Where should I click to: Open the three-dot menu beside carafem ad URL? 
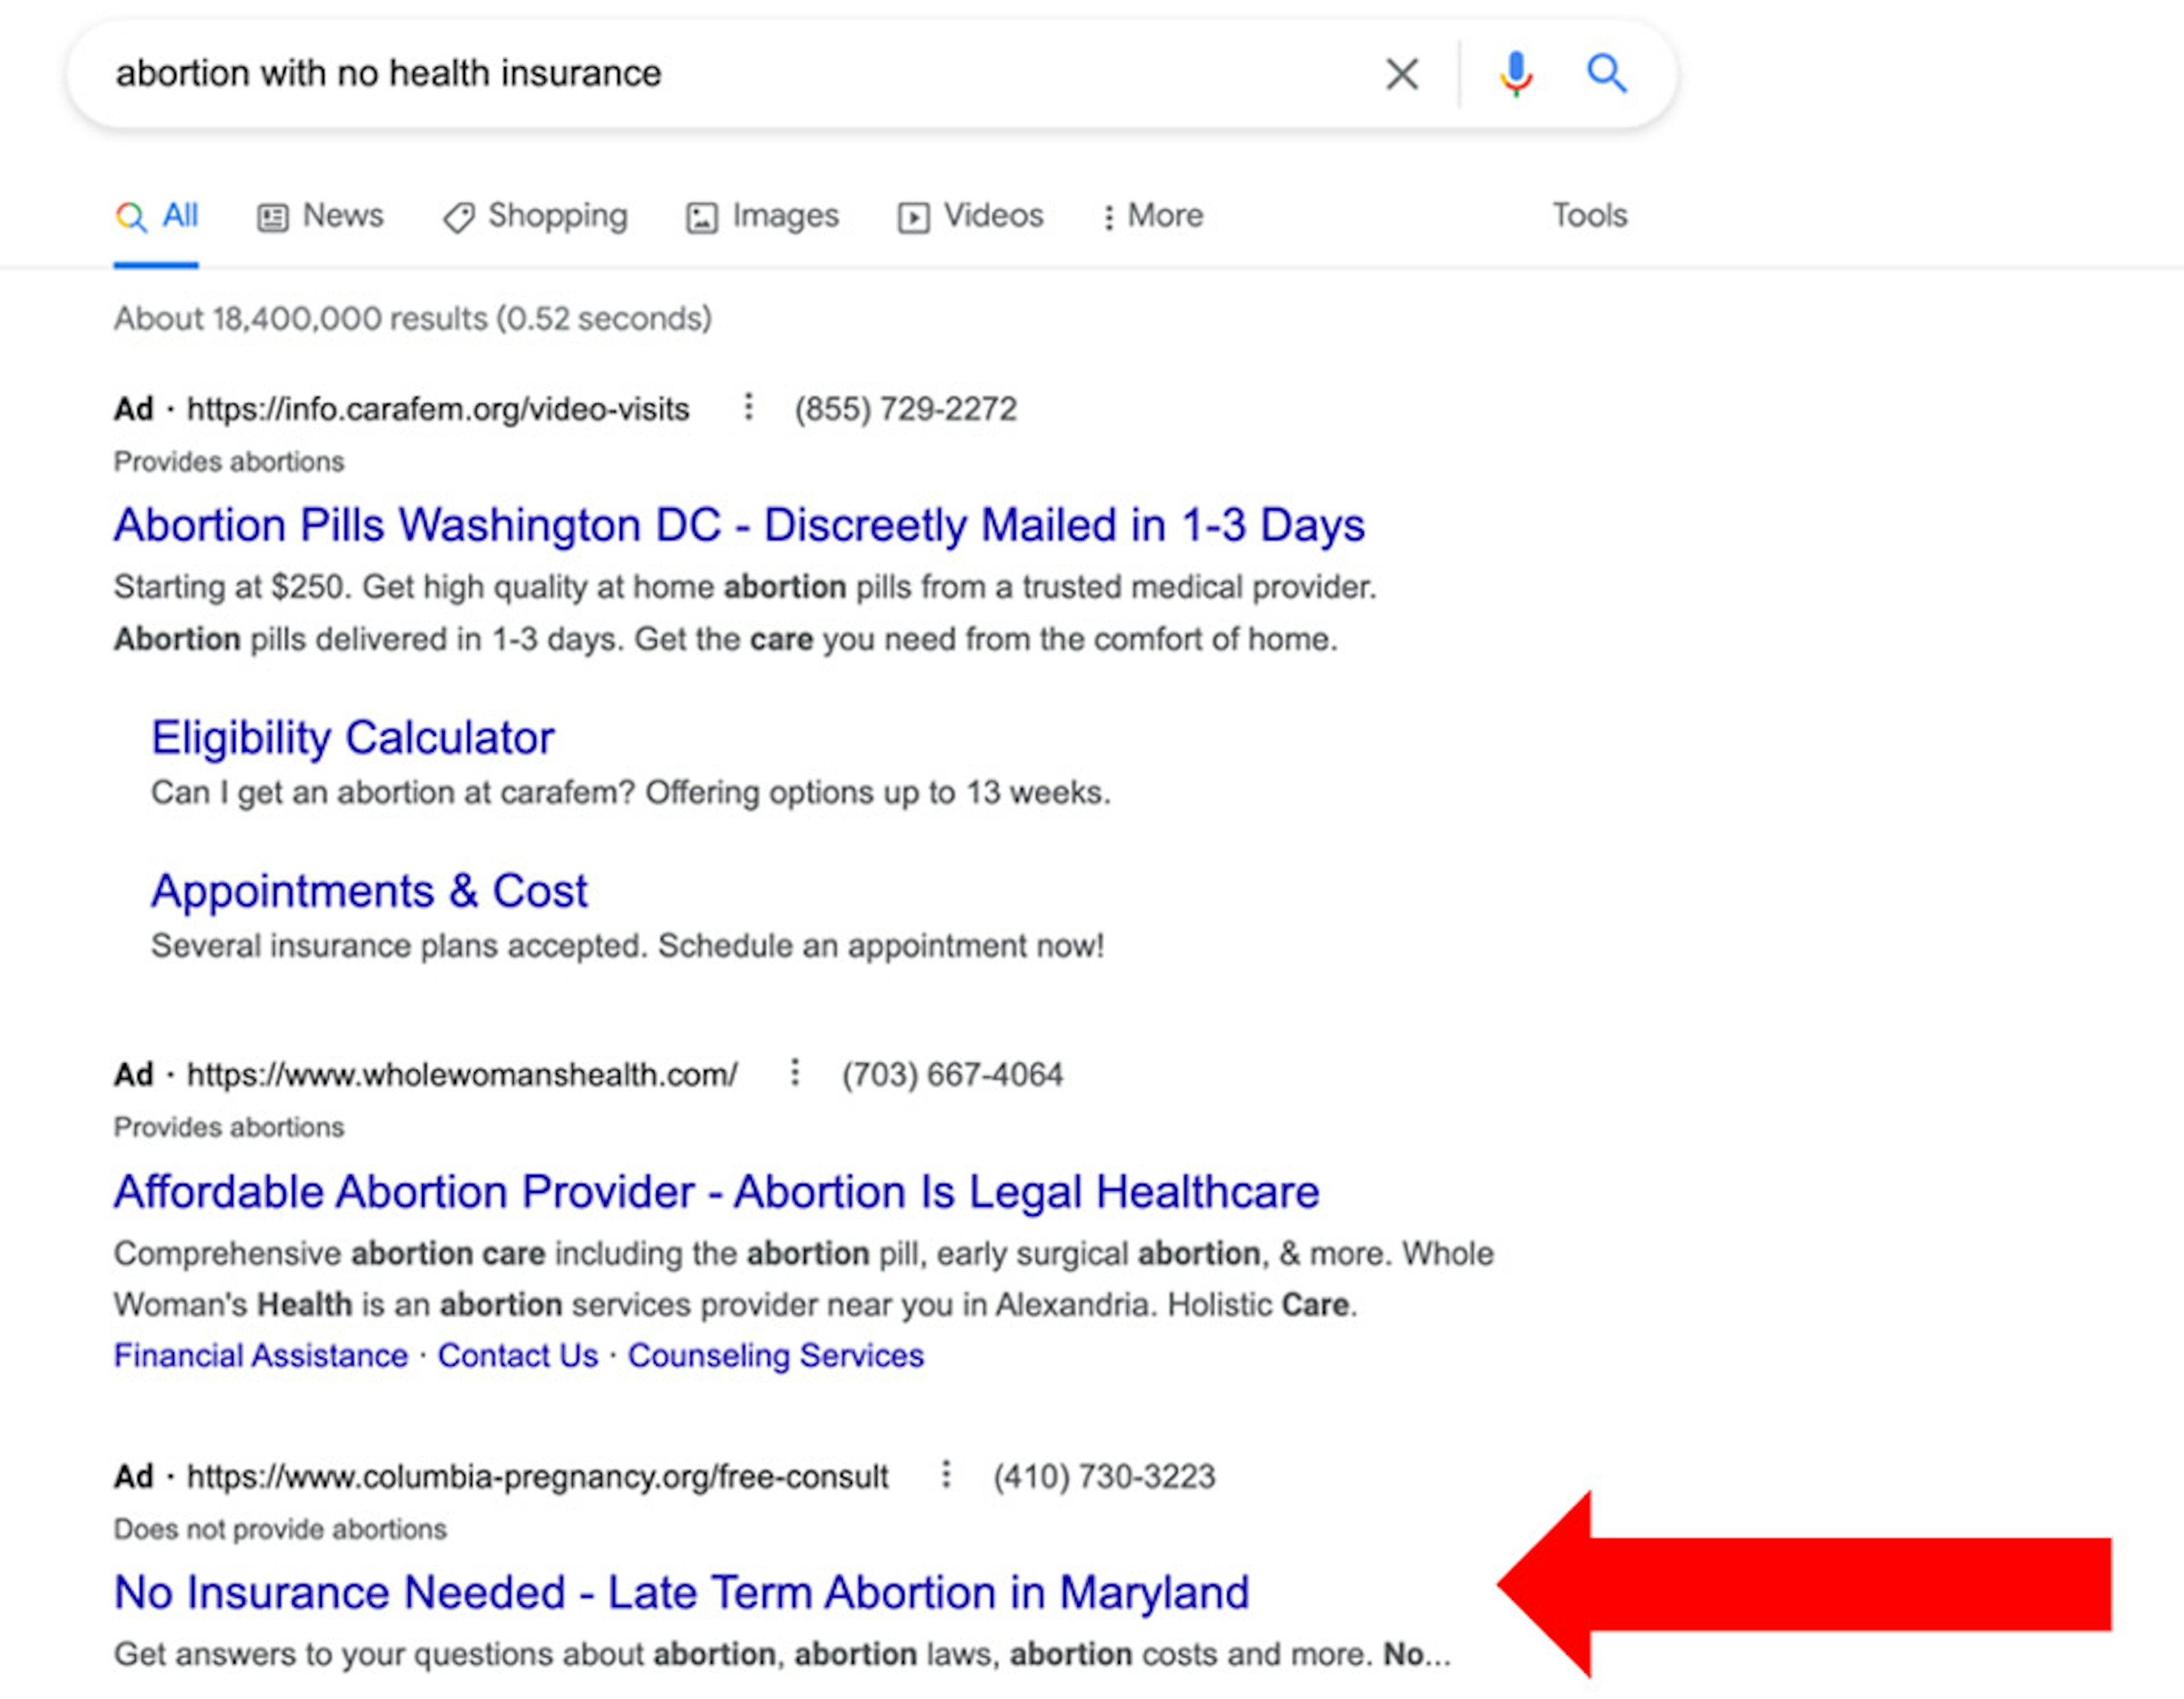[x=748, y=408]
